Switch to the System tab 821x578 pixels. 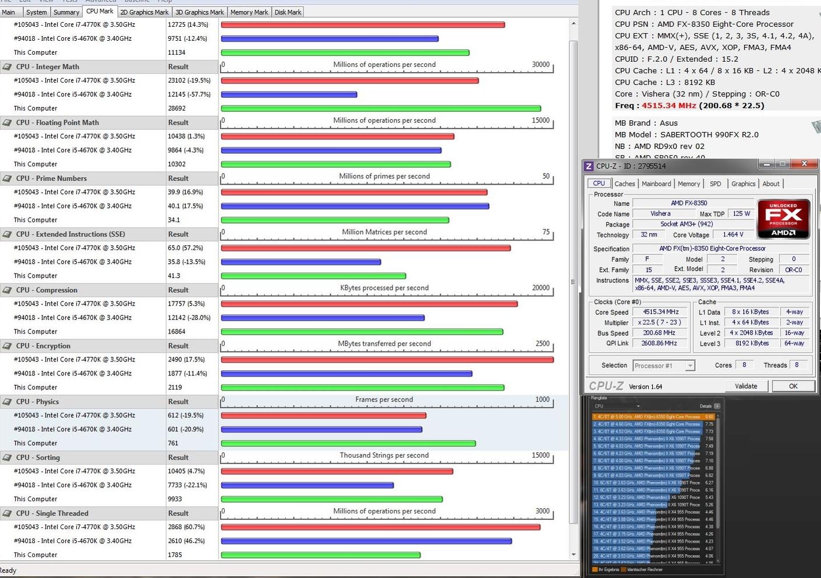[x=36, y=12]
